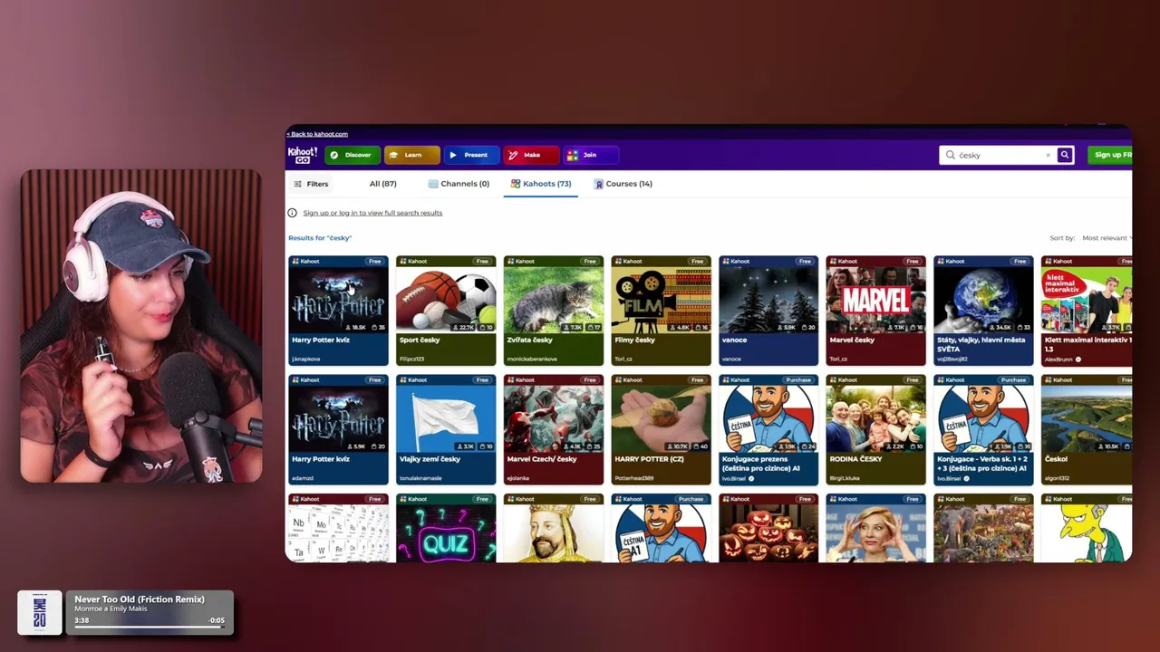
Task: Open the Filters panel
Action: [311, 184]
